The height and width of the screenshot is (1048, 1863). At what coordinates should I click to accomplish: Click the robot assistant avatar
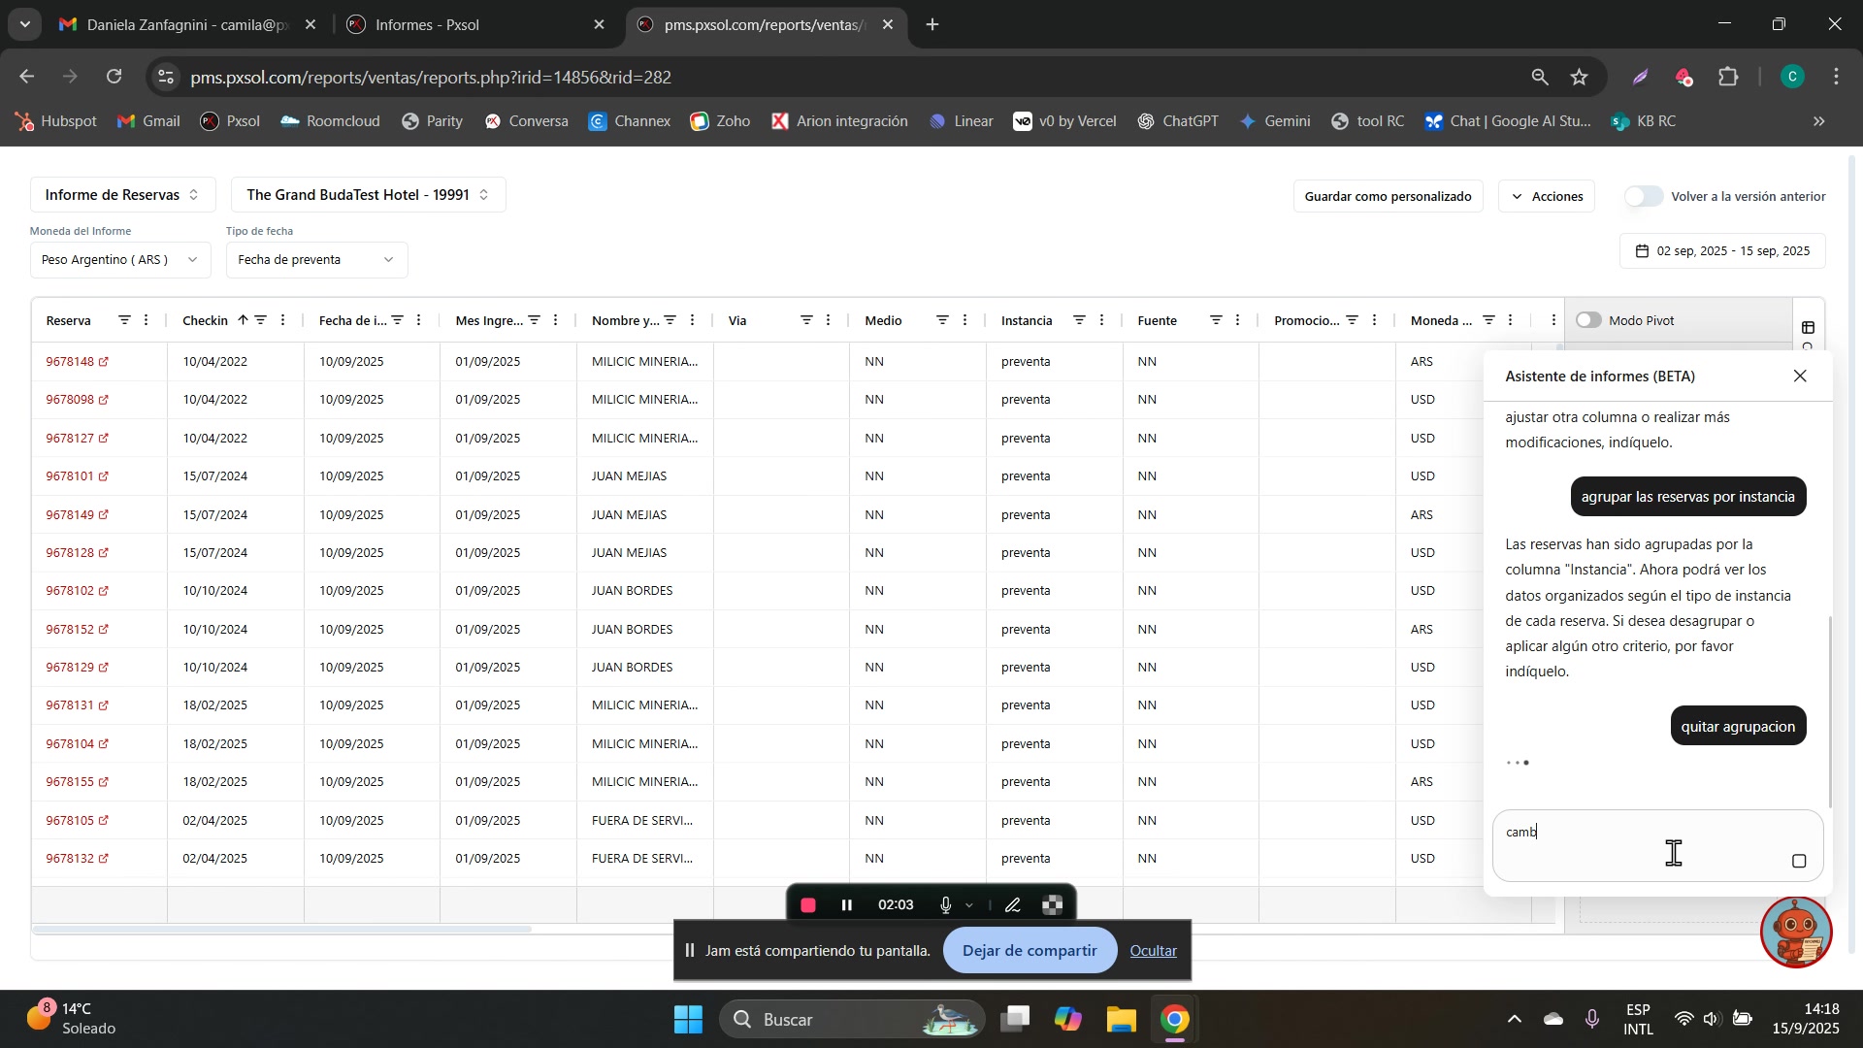1796,933
